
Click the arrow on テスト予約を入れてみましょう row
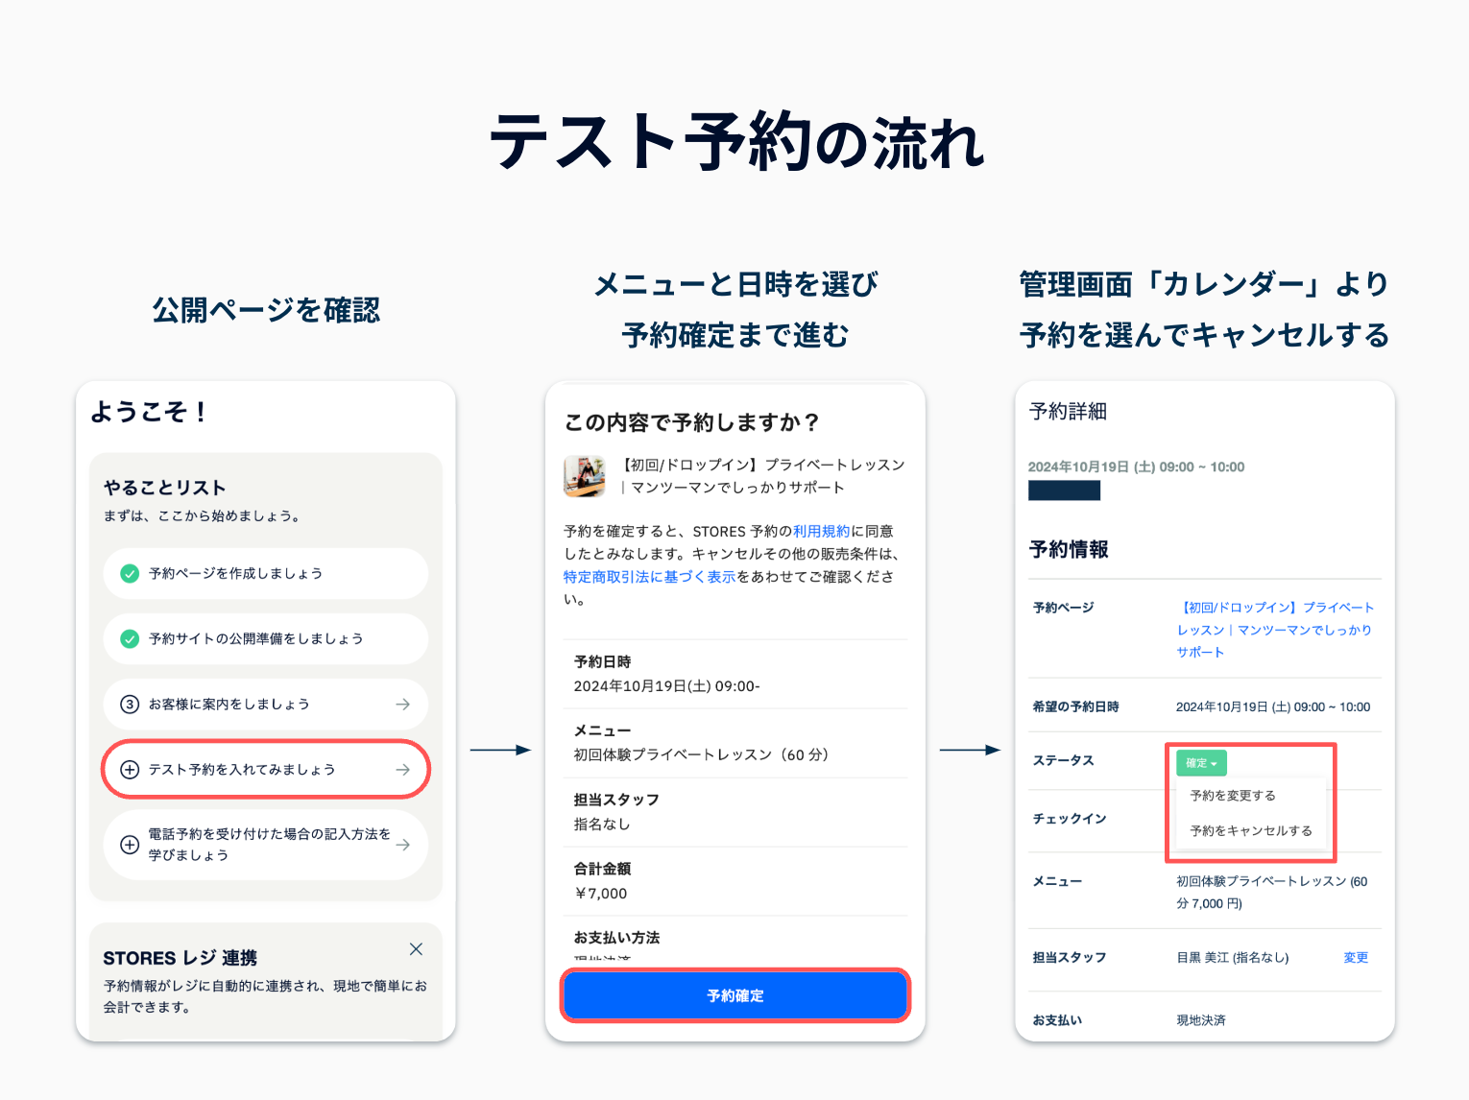click(403, 770)
